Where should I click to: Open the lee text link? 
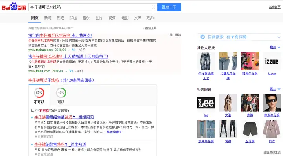point(206,115)
